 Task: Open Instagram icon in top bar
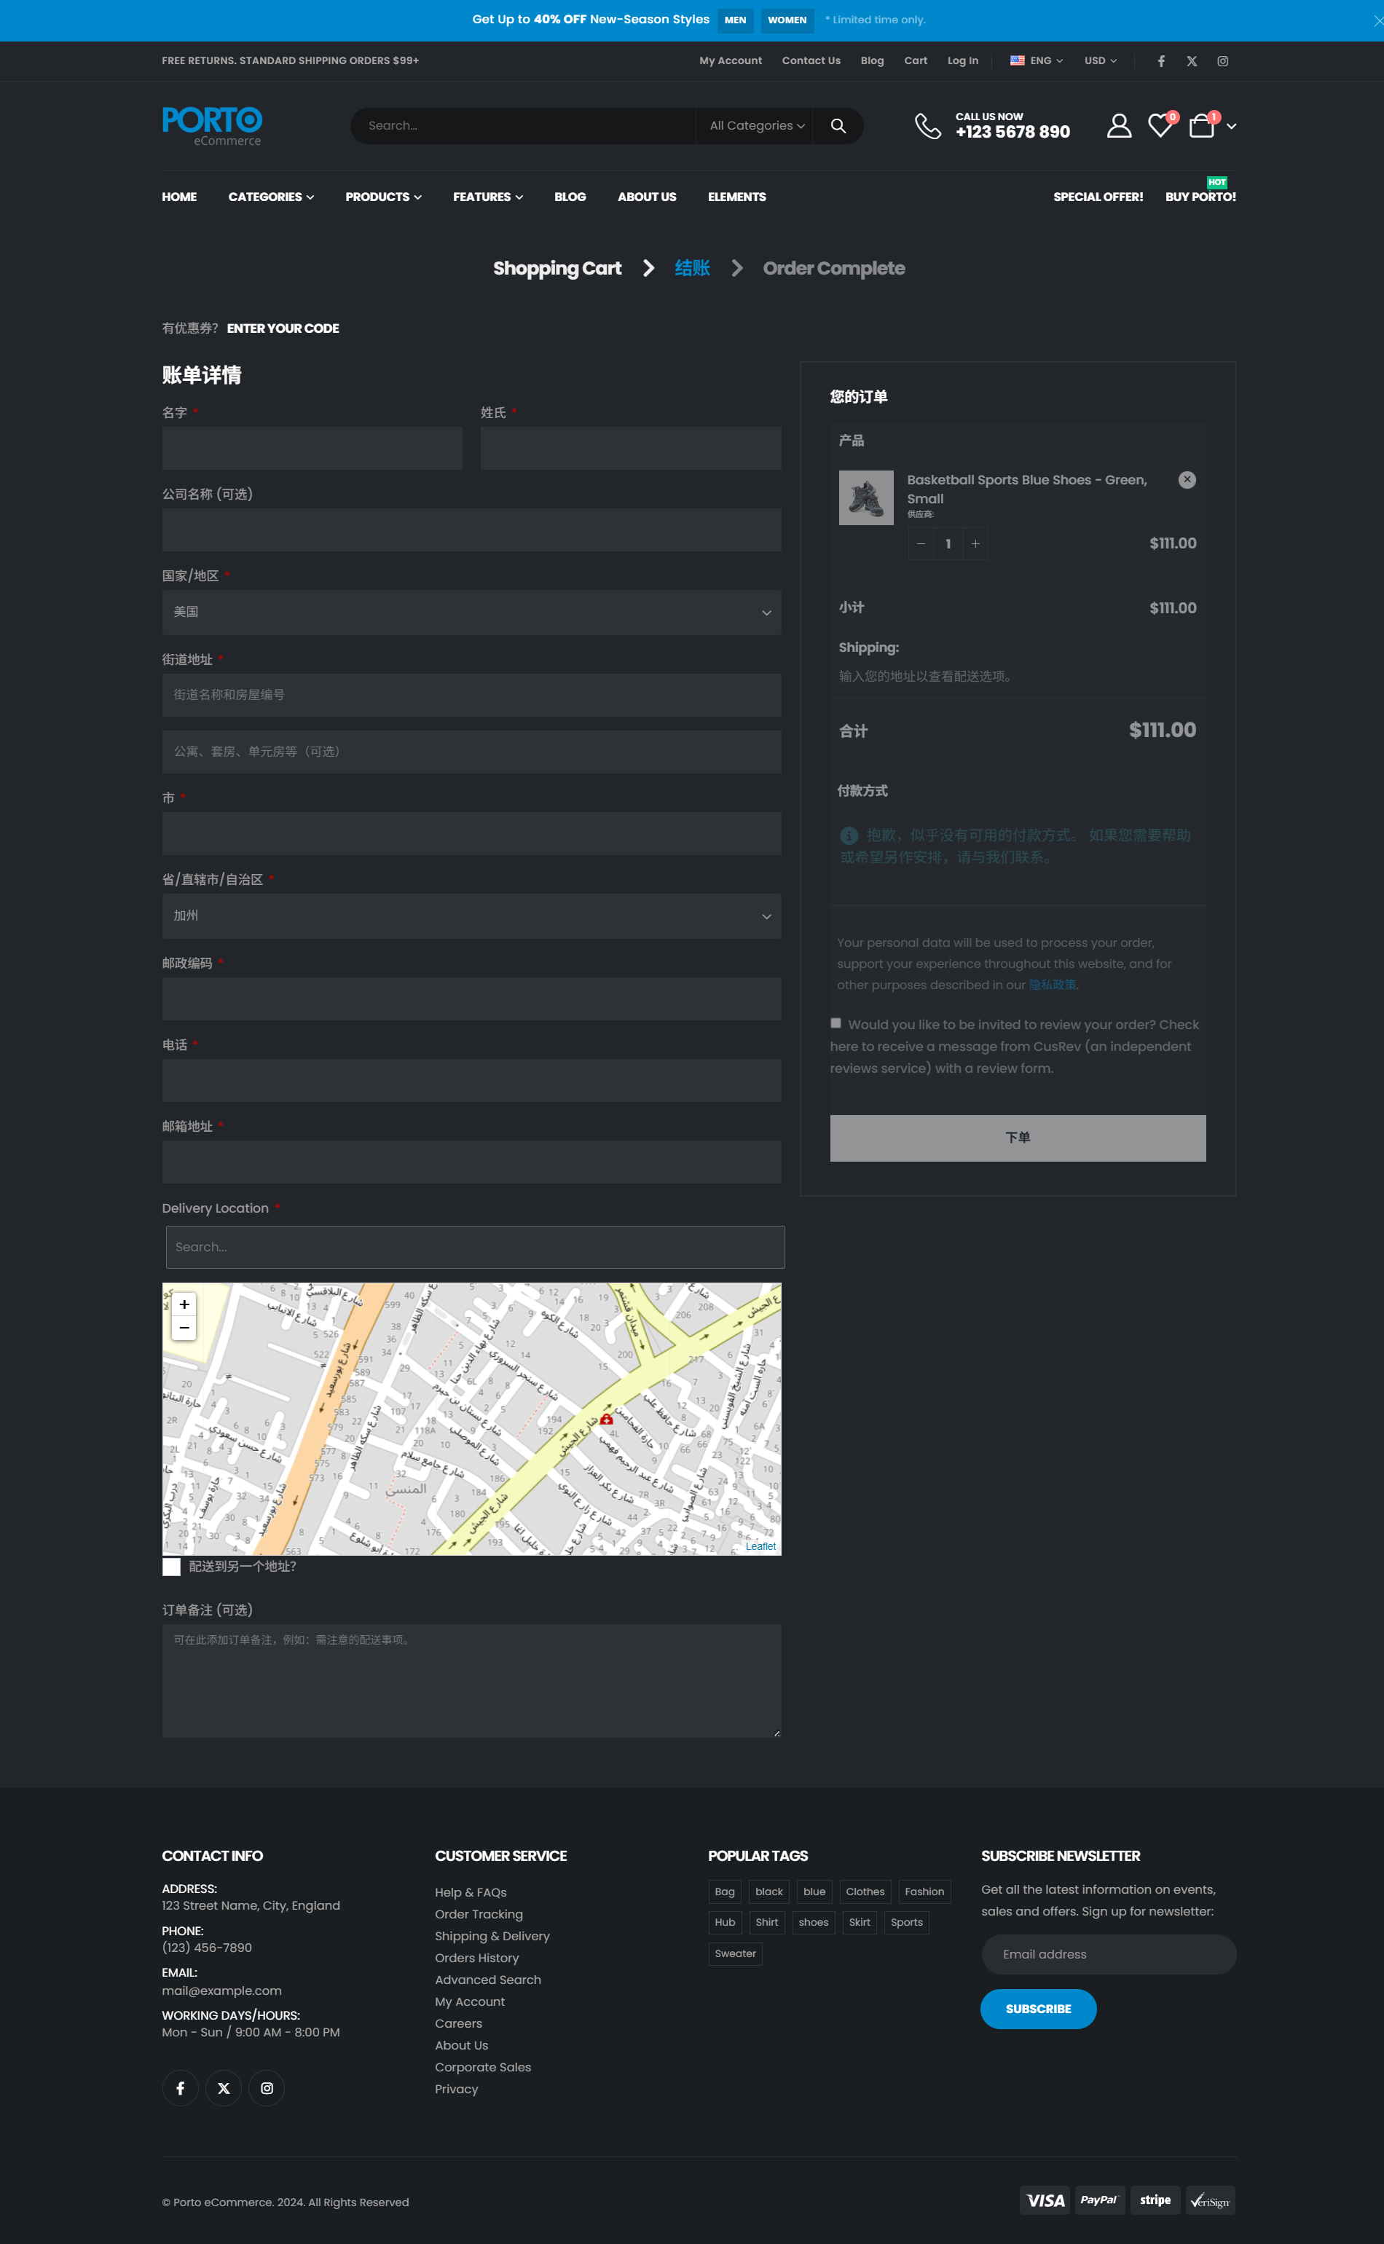point(1222,61)
